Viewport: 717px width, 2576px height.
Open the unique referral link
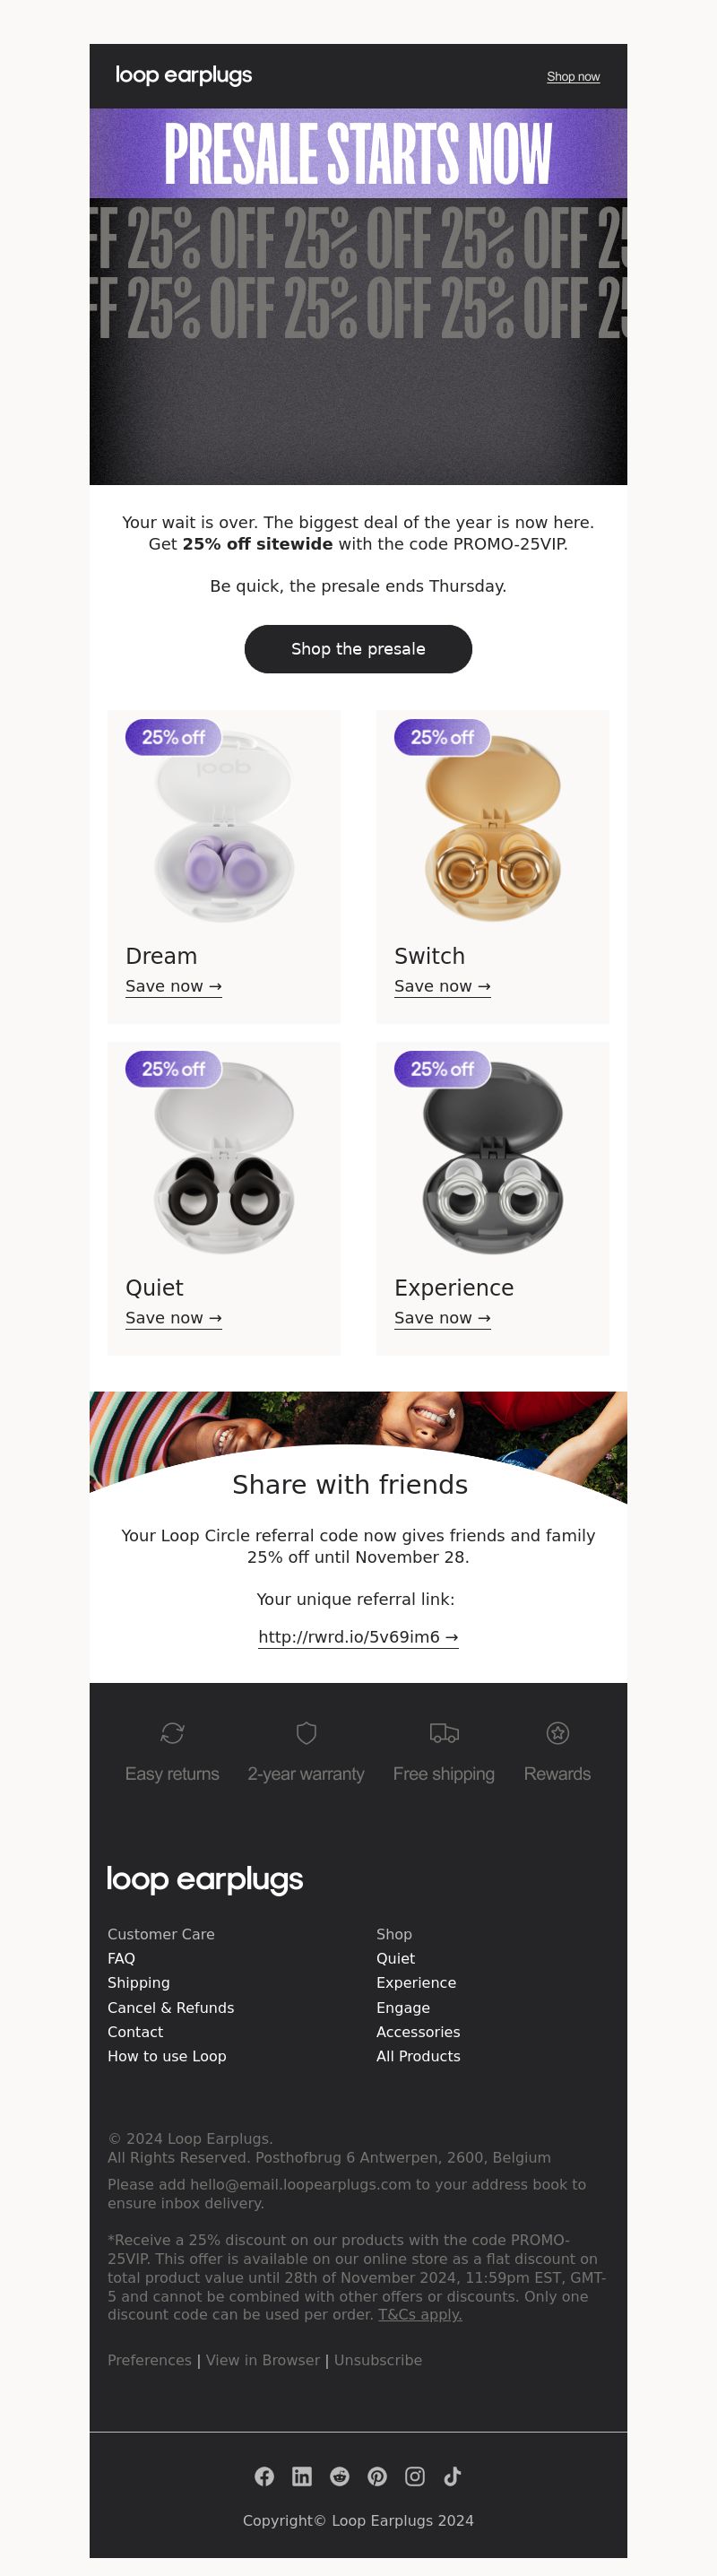click(x=358, y=1637)
